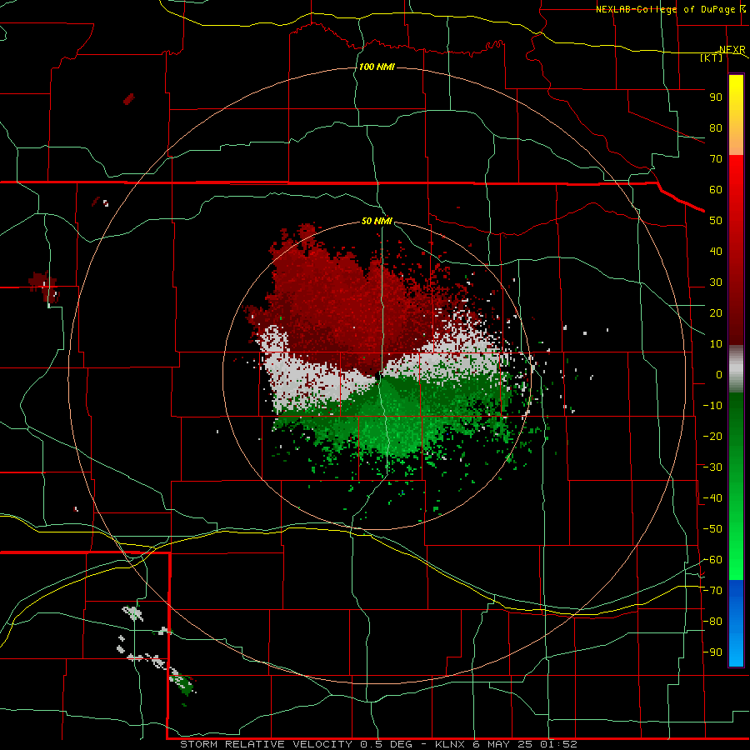Click the 50 NMI range ring label
Screen dimensions: 750x750
pos(377,221)
